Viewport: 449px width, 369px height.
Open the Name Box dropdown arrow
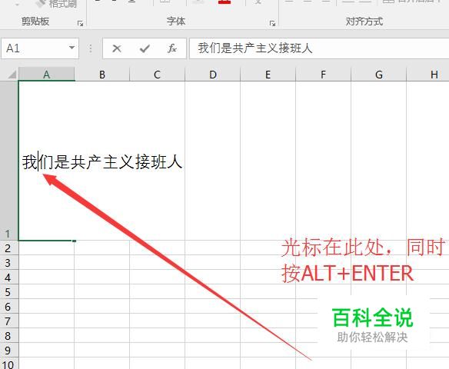72,48
